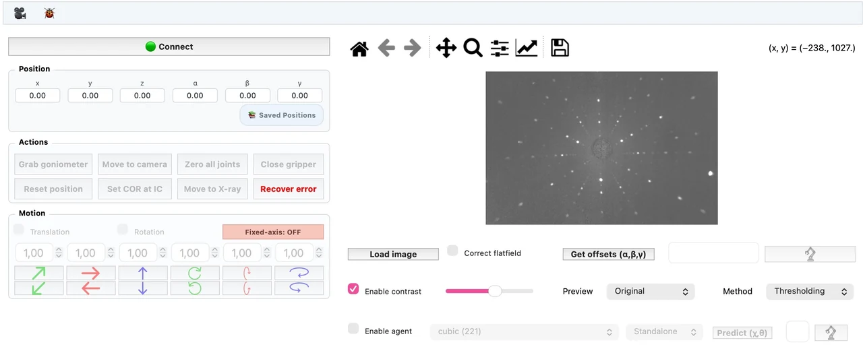The image size is (863, 355).
Task: Toggle the Rotation checkbox
Action: click(123, 230)
